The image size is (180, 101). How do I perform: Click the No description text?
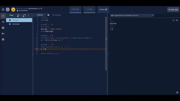tap(23, 11)
